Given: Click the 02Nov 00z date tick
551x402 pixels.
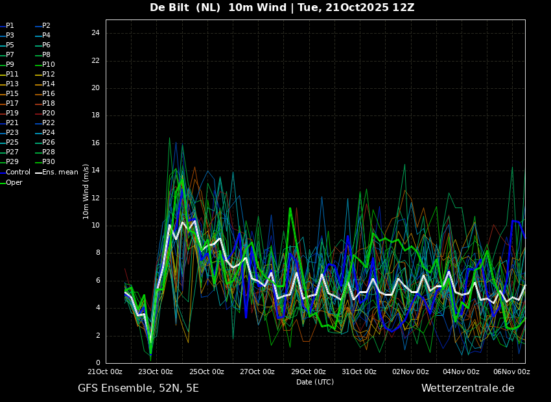Looking at the screenshot, I should tap(410, 372).
